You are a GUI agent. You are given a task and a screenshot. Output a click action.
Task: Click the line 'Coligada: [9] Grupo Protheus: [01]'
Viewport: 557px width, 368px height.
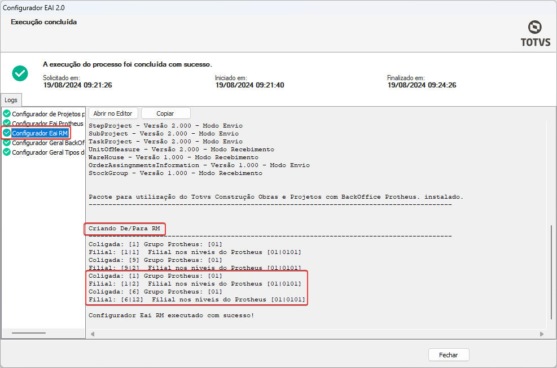click(156, 260)
